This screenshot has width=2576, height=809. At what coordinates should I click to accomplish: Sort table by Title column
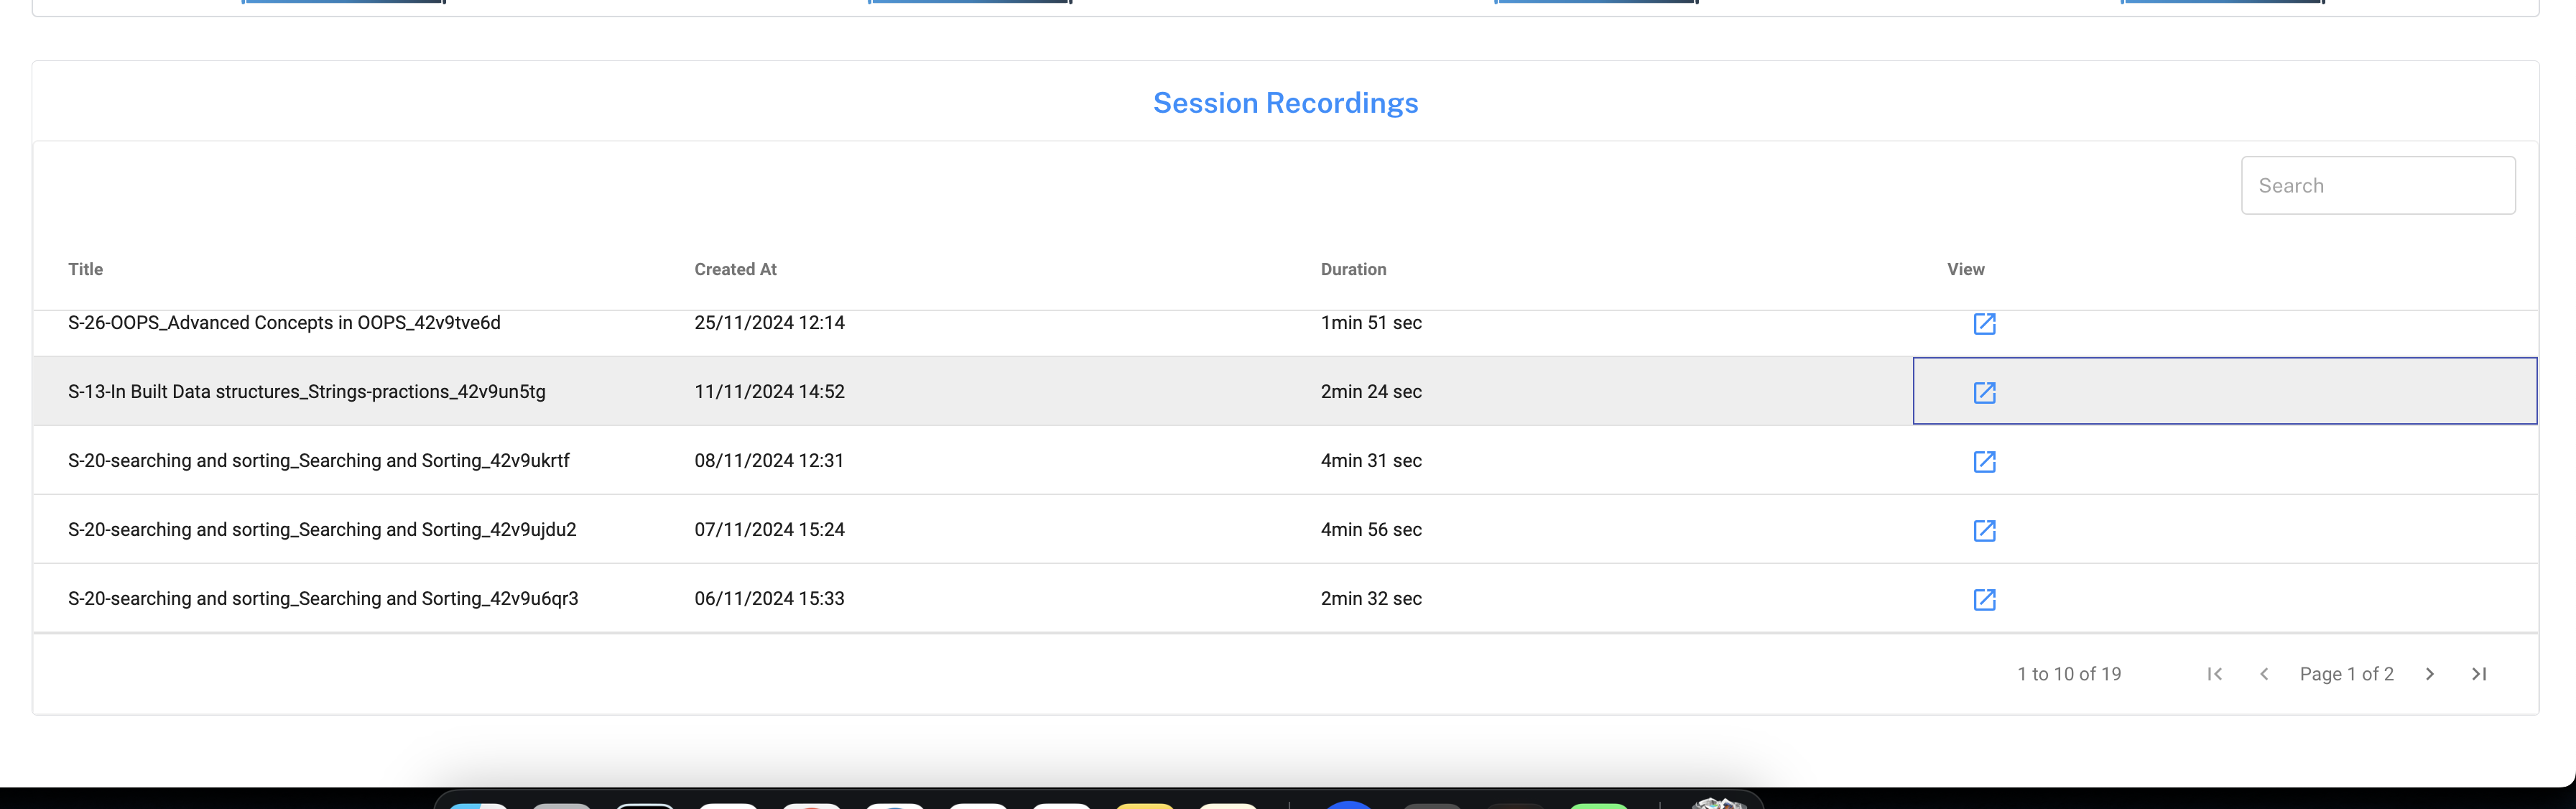tap(86, 269)
